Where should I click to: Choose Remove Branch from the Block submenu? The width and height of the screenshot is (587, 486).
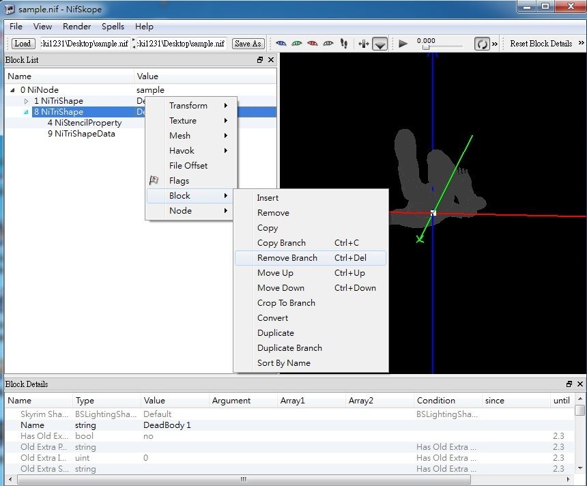[287, 258]
